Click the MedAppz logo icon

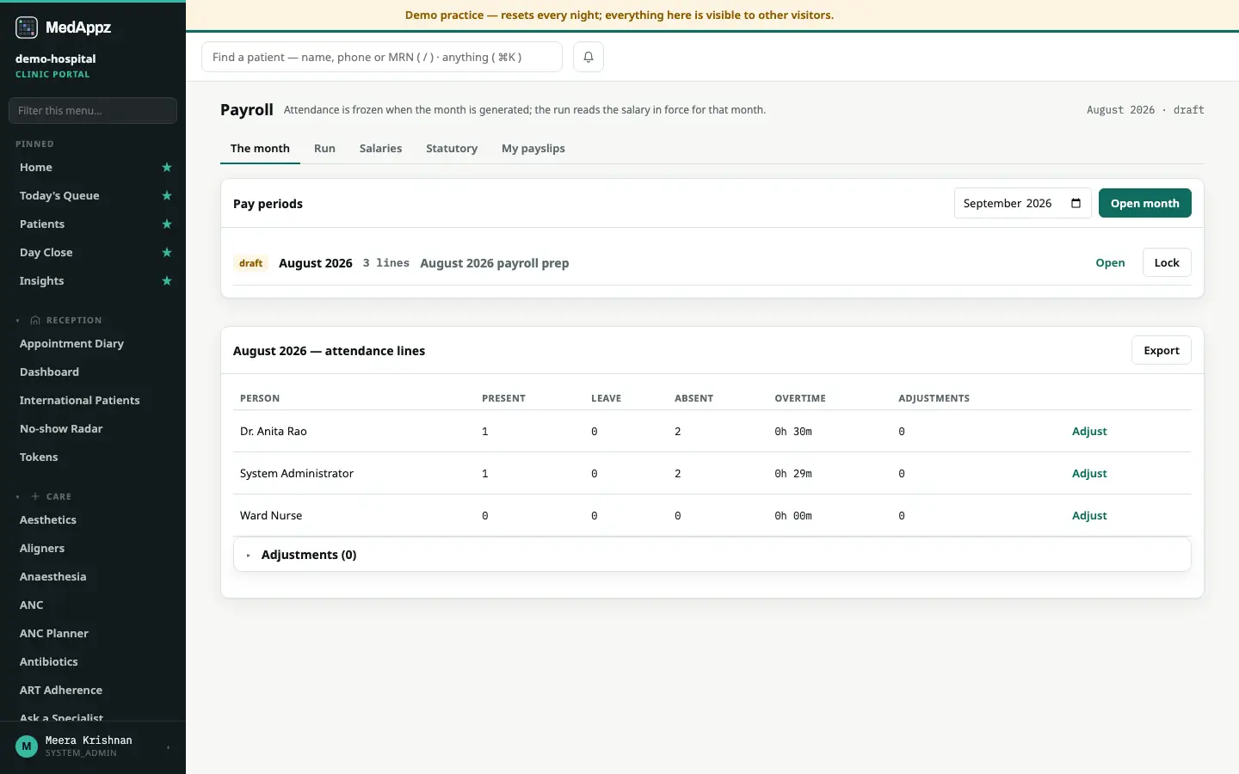(27, 28)
